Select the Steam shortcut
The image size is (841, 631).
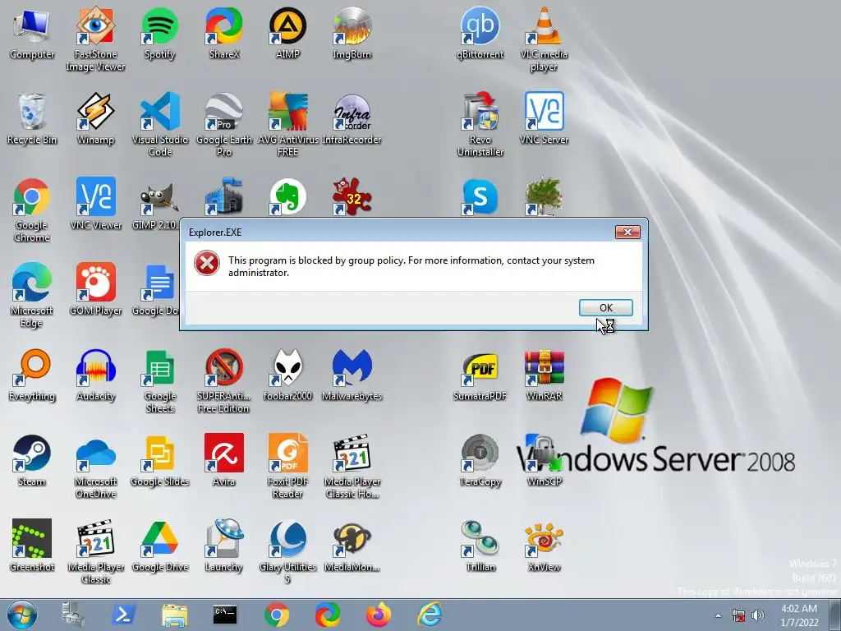pos(32,460)
